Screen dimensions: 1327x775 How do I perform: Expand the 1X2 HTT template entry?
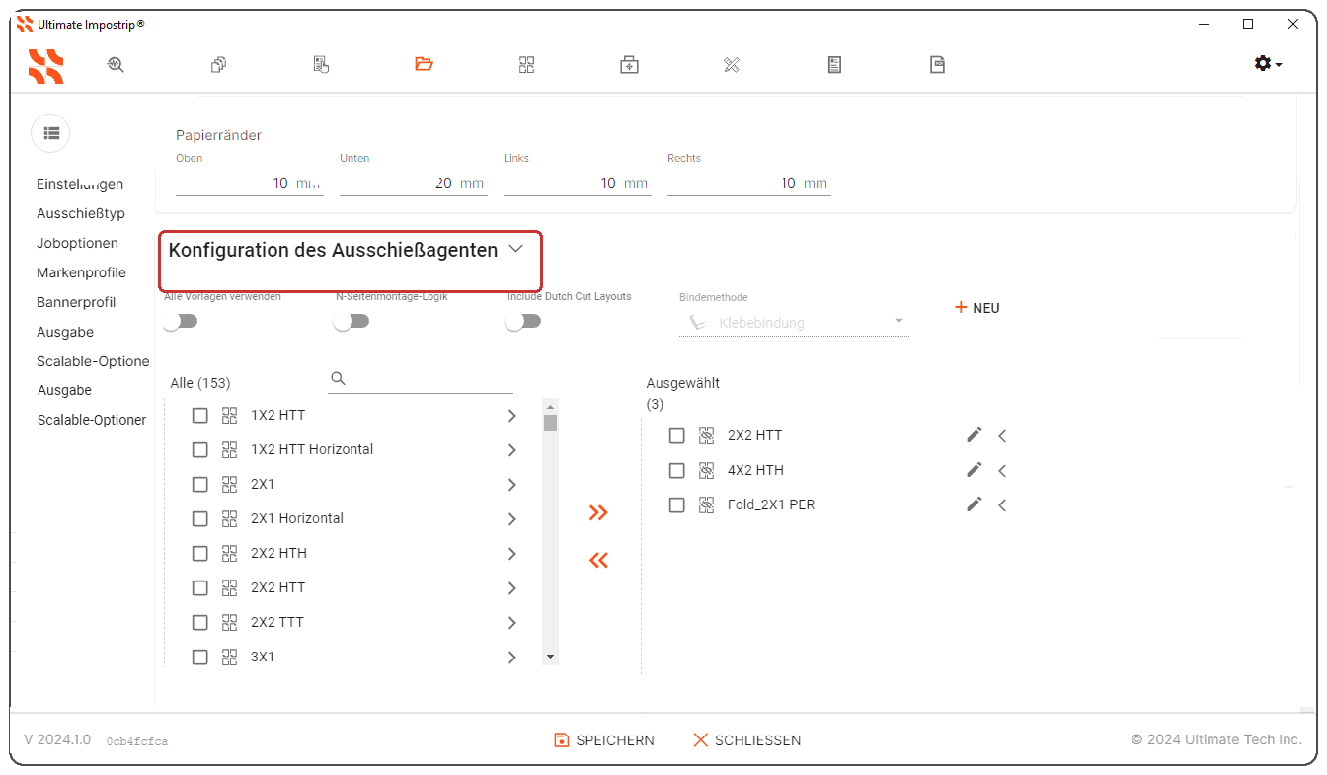(511, 415)
